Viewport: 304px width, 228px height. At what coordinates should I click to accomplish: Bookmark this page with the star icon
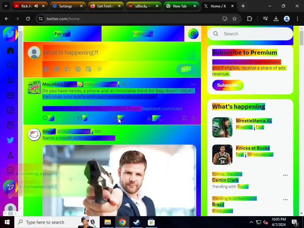pyautogui.click(x=235, y=19)
